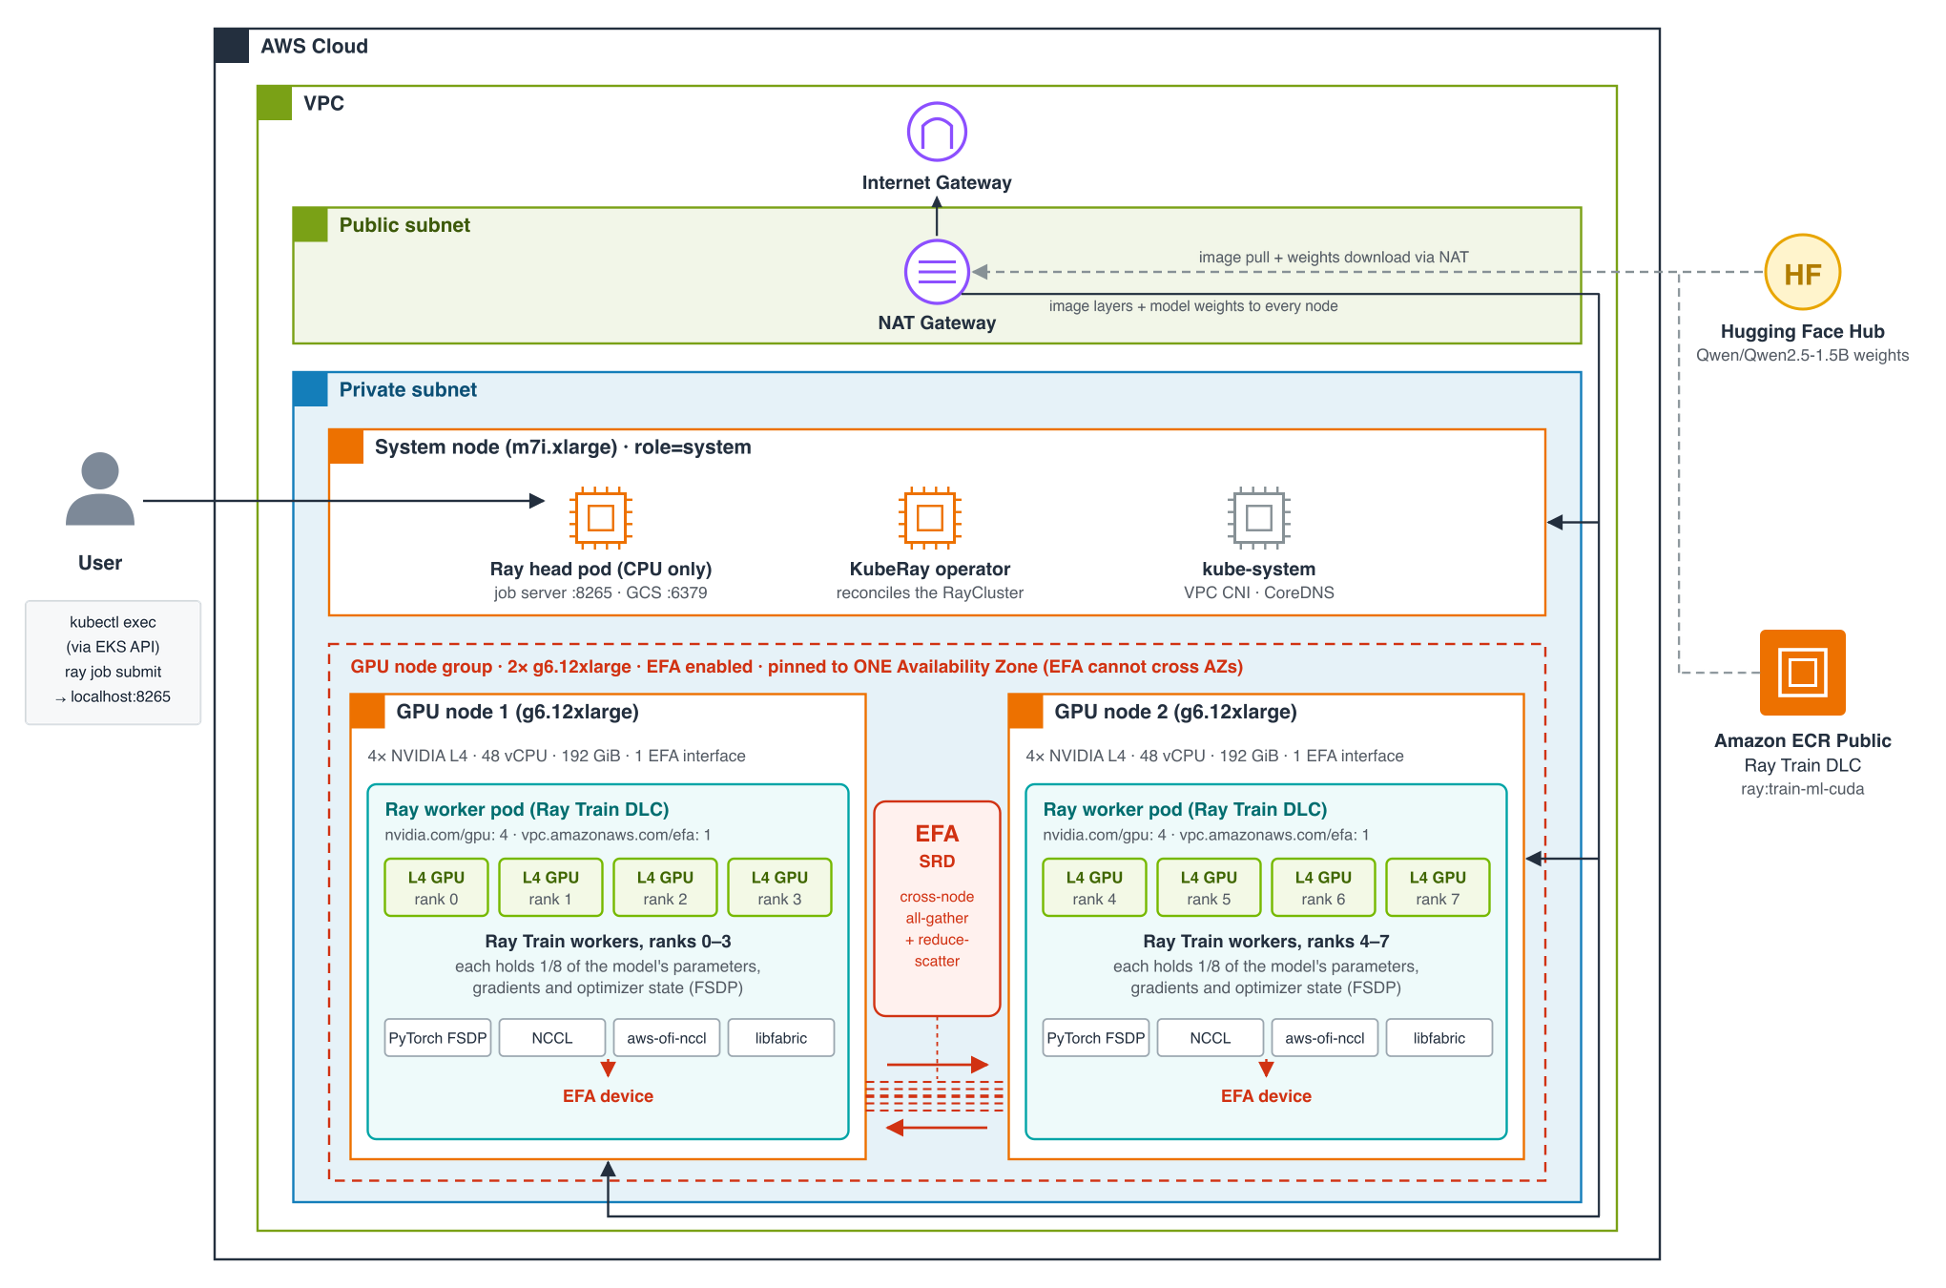Image resolution: width=1946 pixels, height=1288 pixels.
Task: Click the GPU node 2 orange corner icon
Action: pyautogui.click(x=1025, y=711)
